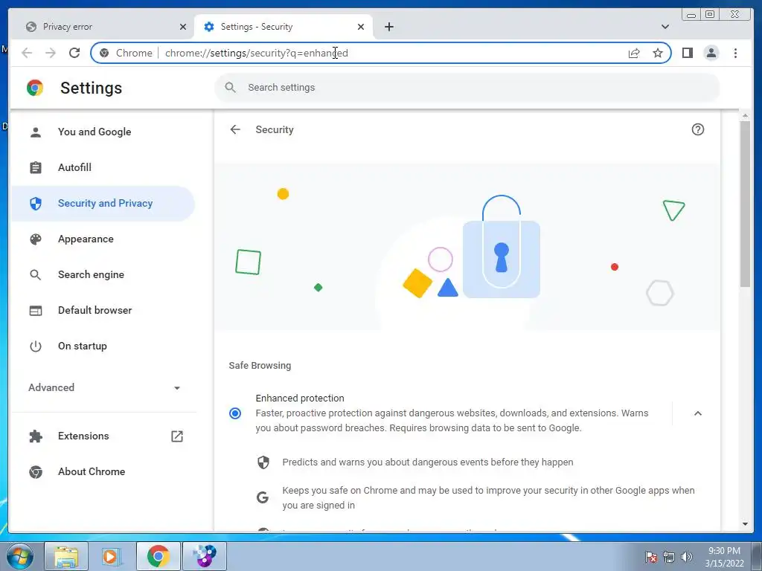Collapse the Enhanced protection details chevron
The height and width of the screenshot is (571, 762).
point(698,413)
